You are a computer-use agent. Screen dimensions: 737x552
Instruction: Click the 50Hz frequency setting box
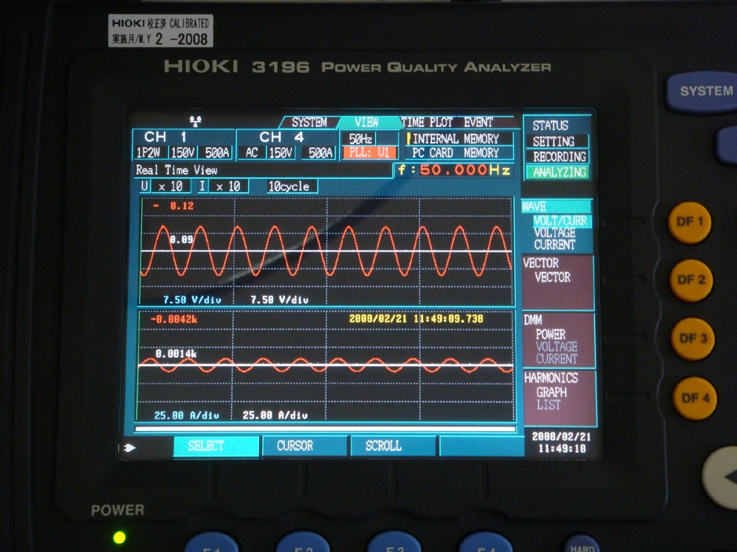361,139
